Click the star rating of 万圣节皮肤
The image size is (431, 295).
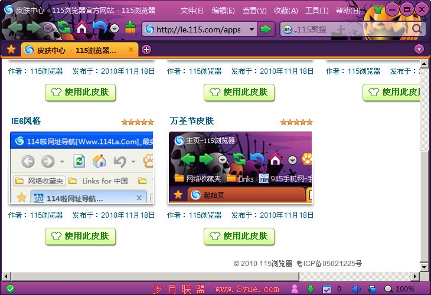click(296, 122)
